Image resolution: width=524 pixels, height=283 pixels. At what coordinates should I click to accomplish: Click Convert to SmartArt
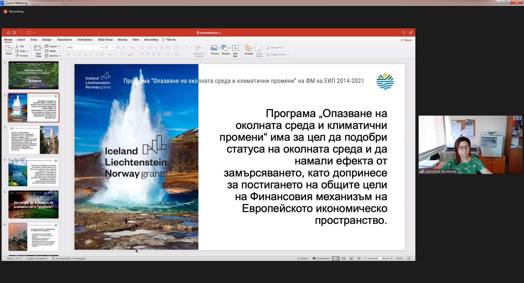199,51
